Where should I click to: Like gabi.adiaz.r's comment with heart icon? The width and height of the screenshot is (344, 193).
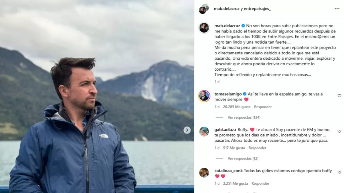pos(339,131)
